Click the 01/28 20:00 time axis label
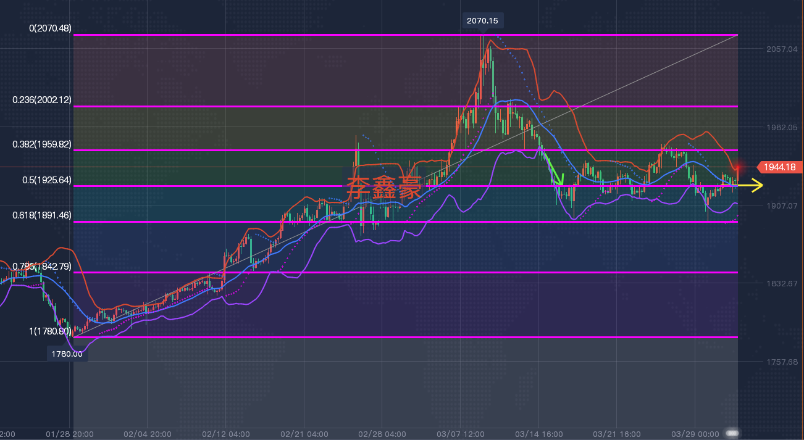 click(x=69, y=434)
